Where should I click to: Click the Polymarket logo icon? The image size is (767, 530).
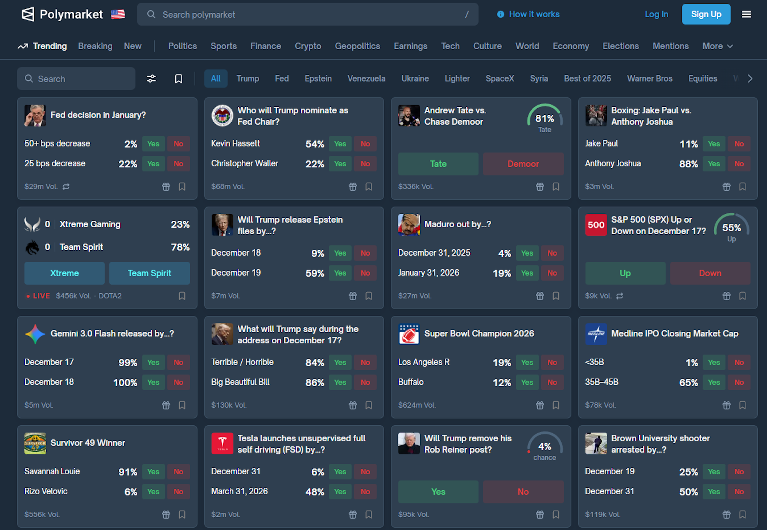click(x=28, y=14)
